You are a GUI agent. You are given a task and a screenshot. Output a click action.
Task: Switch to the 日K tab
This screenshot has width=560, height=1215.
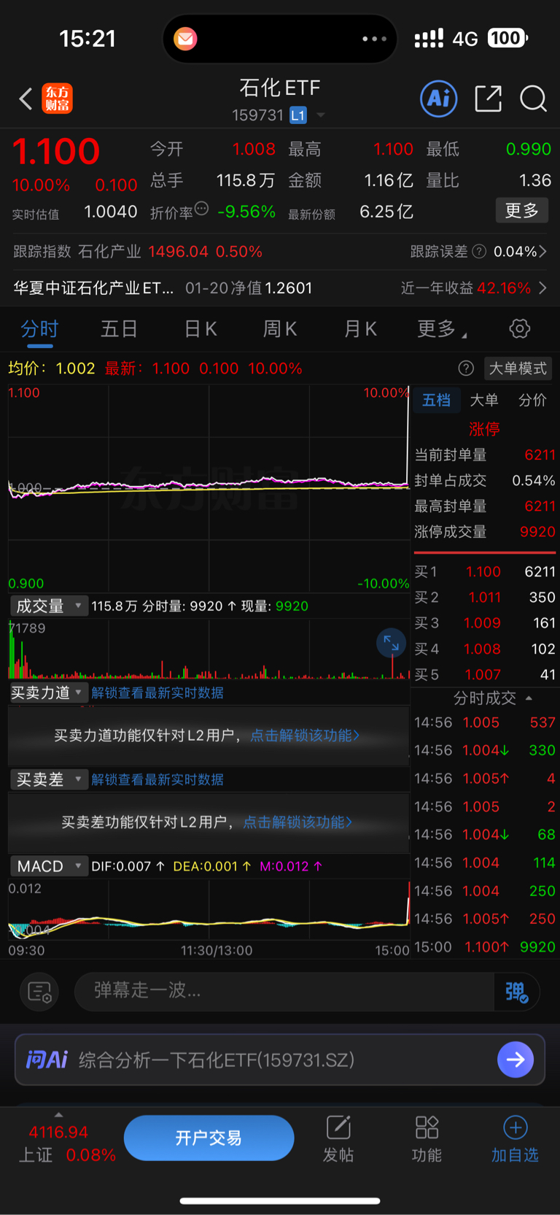point(201,329)
